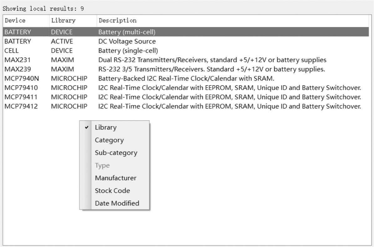Choose the MCP79411 device row

tap(21, 97)
